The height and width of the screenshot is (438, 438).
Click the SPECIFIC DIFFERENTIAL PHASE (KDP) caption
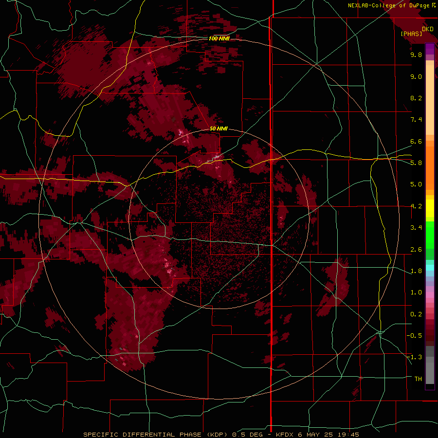[x=155, y=435]
